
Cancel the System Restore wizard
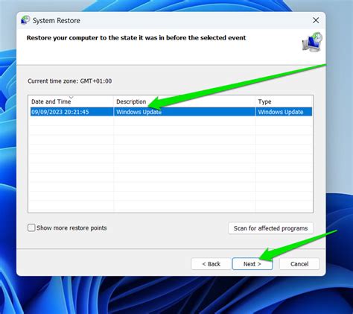pyautogui.click(x=299, y=264)
